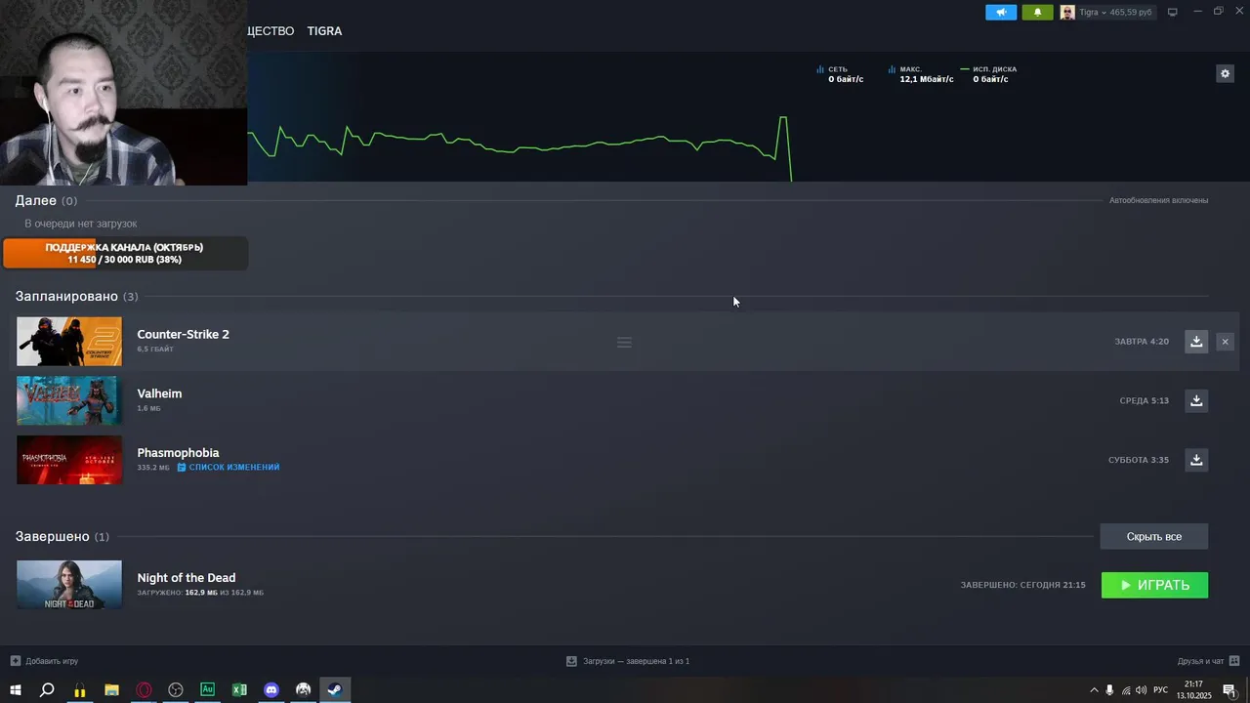Click the scheduled time 'Среда 5:13'

(1144, 401)
